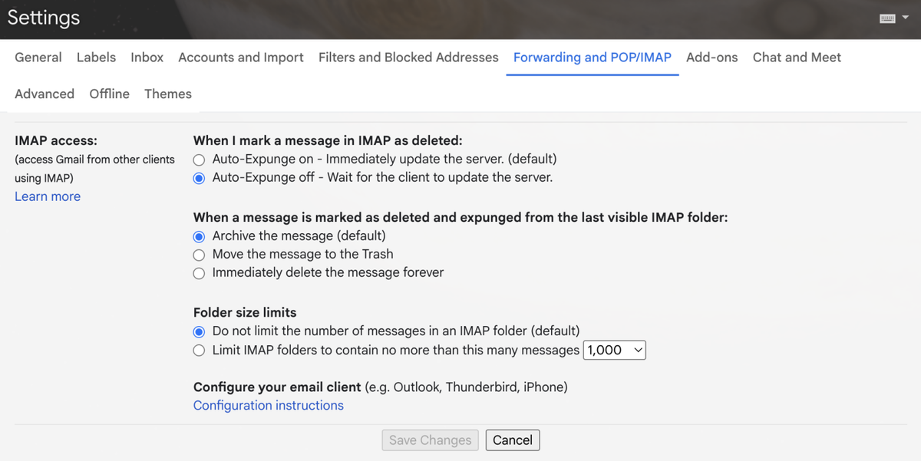Open the Chat and Meet tab
The height and width of the screenshot is (461, 921).
pyautogui.click(x=797, y=58)
